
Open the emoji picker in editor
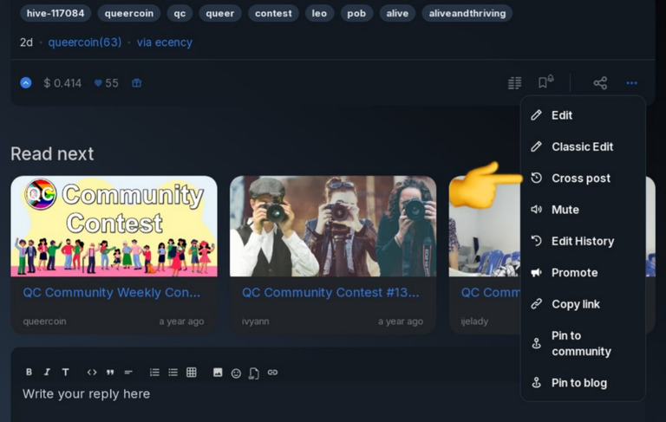tap(236, 373)
